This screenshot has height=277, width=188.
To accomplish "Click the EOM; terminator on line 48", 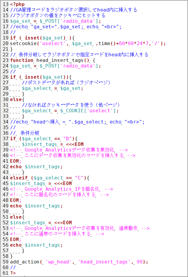I will point(16,200).
